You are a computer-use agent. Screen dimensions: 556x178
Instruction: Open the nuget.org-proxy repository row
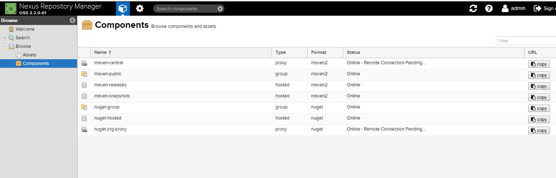[x=317, y=130]
